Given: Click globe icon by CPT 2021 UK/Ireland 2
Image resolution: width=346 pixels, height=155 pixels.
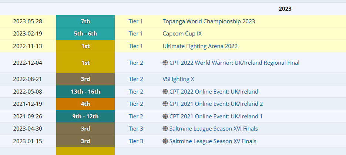Looking at the screenshot, I should pyautogui.click(x=165, y=104).
